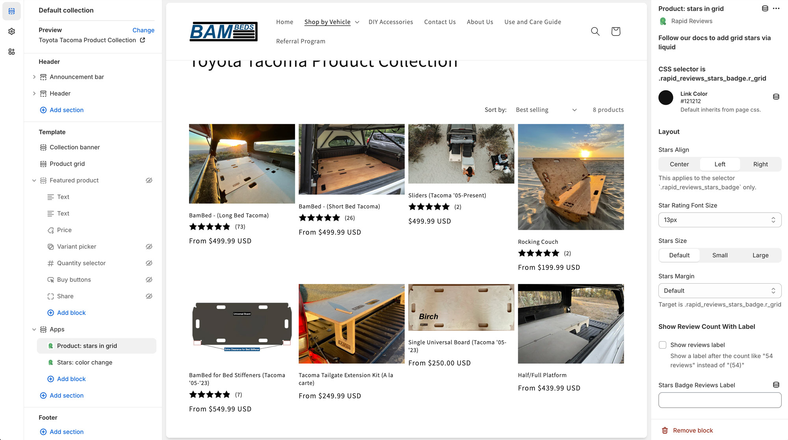Click Change preview button
Image resolution: width=788 pixels, height=440 pixels.
click(143, 30)
